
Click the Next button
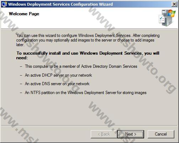(131, 134)
